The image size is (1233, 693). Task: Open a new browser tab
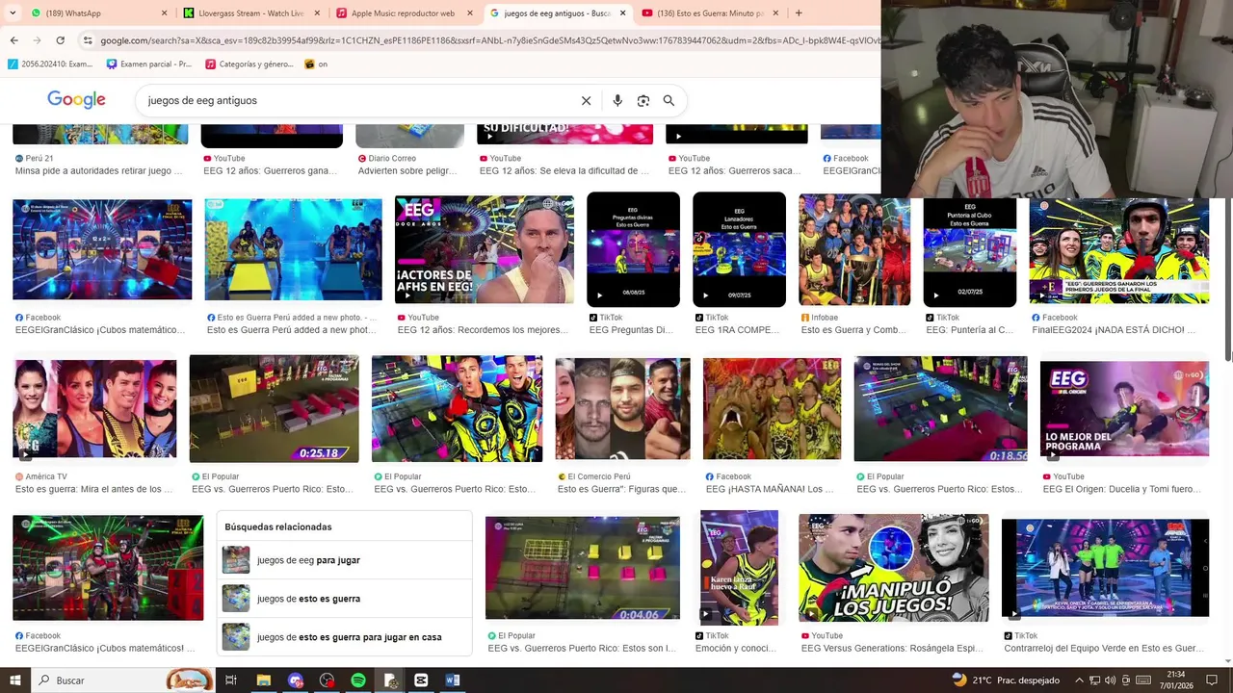[798, 13]
